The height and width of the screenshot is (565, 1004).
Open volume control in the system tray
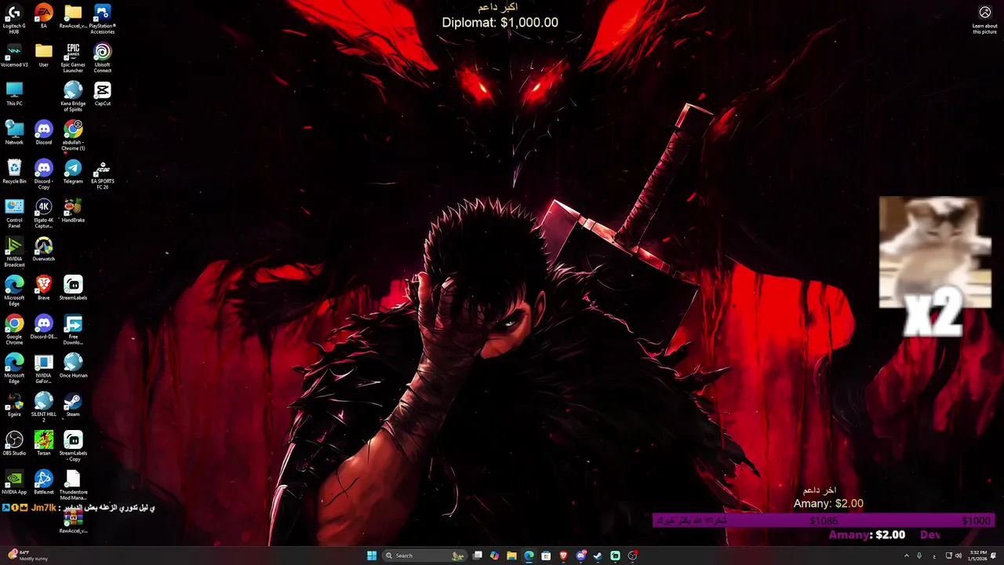[x=959, y=556]
